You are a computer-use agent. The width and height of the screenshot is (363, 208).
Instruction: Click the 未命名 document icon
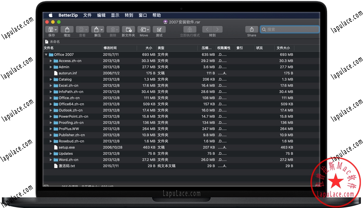point(47,42)
